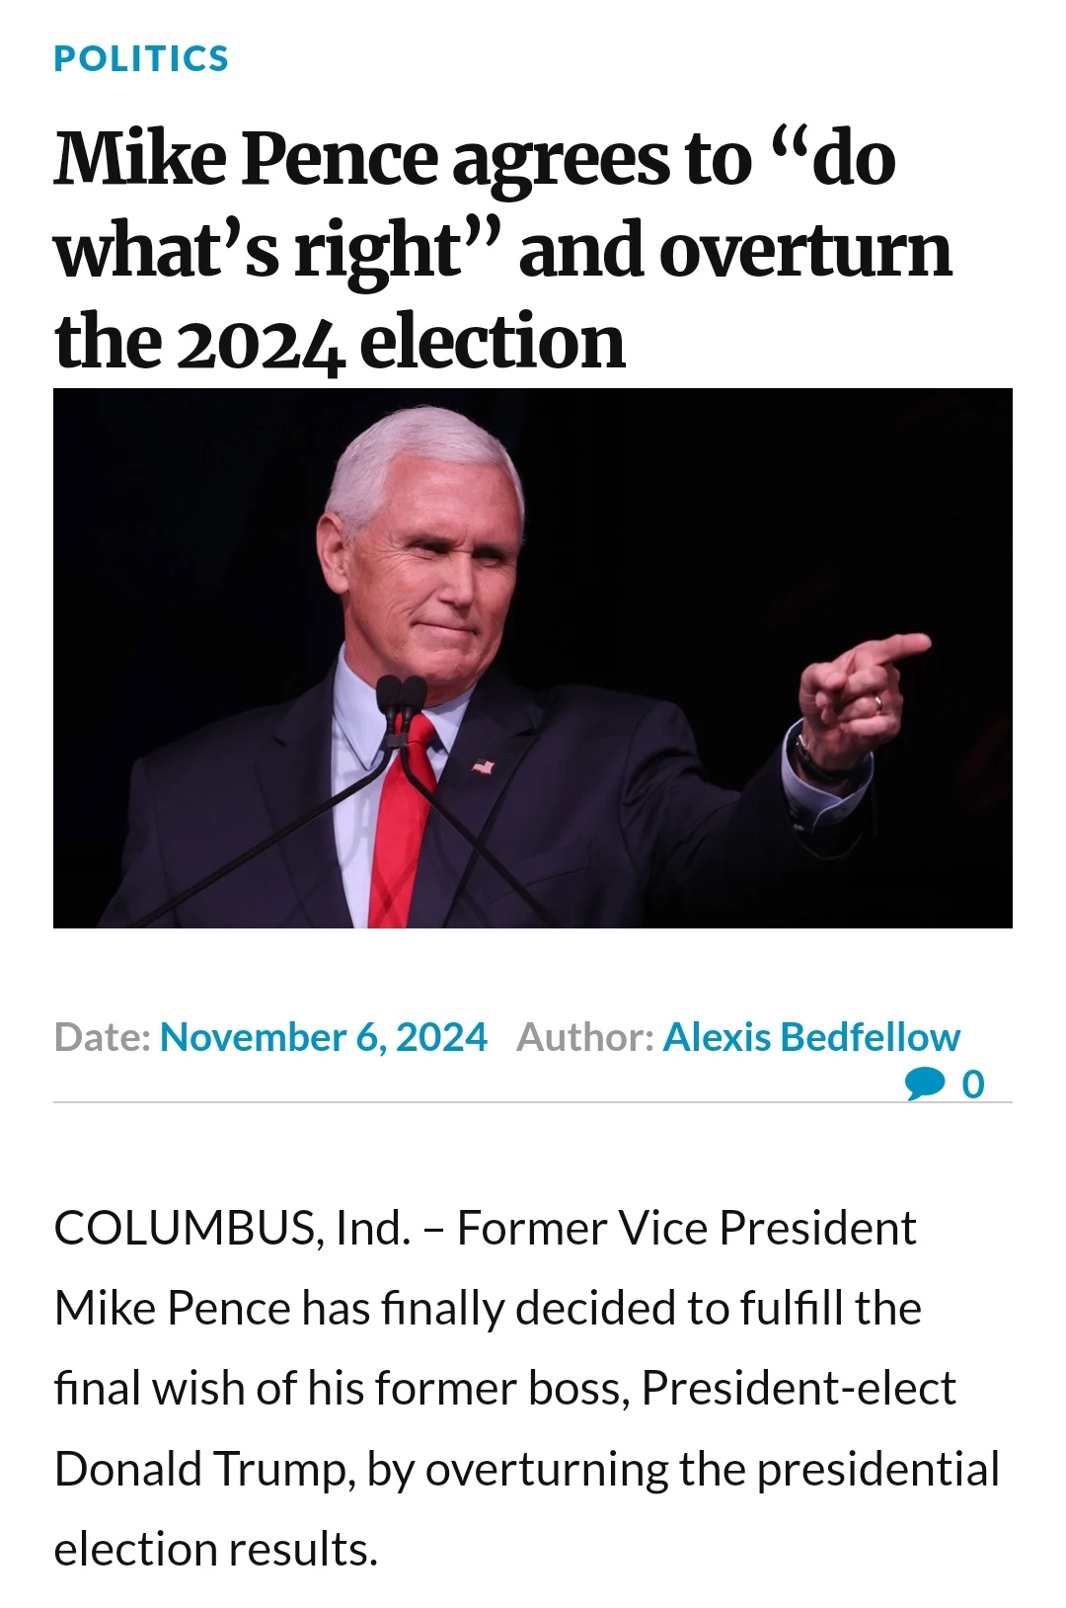Click "2024 election" in the headline
The width and height of the screenshot is (1066, 1608).
coord(401,342)
